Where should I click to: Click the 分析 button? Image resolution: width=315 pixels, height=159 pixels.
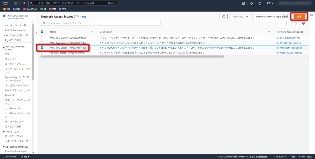(299, 17)
